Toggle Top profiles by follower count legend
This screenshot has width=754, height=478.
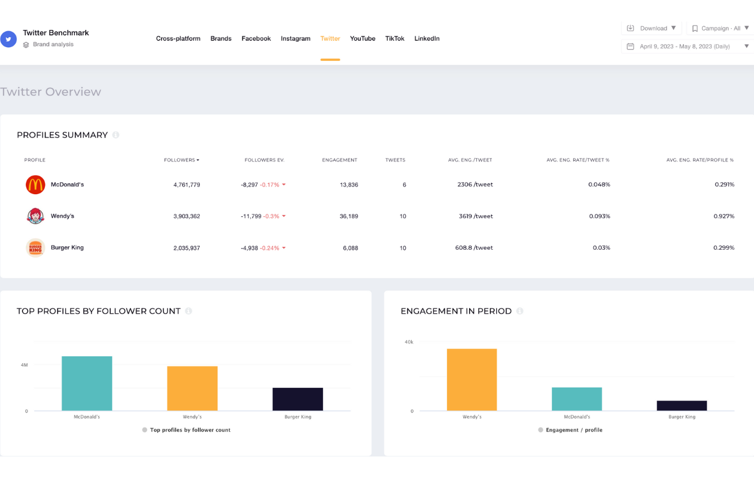(186, 430)
